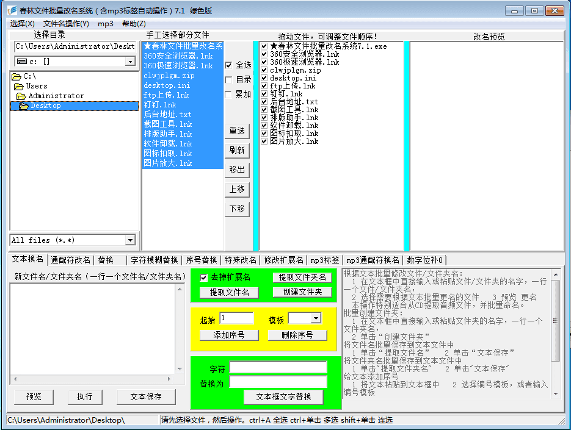The height and width of the screenshot is (430, 571).
Task: Click the 移出 button
Action: point(237,170)
